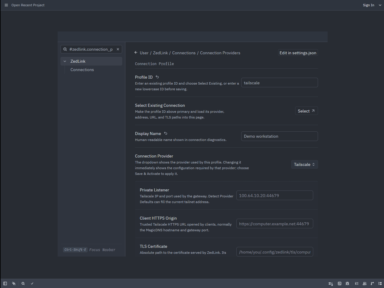Toggle the left dock panel icon

5,283
